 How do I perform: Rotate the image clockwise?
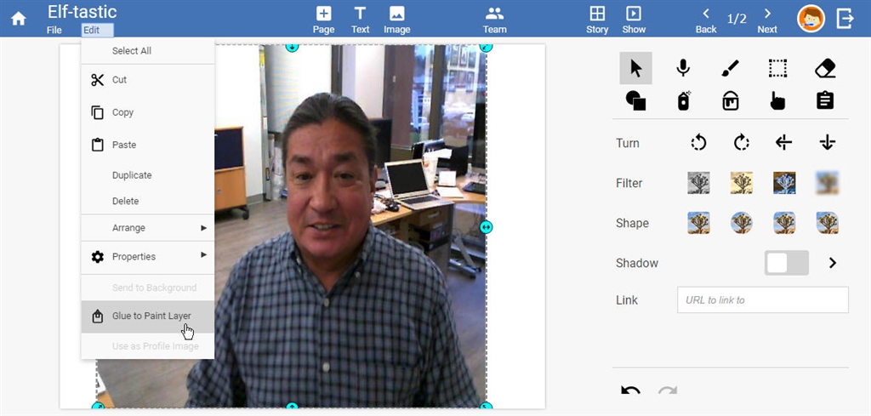pyautogui.click(x=742, y=143)
